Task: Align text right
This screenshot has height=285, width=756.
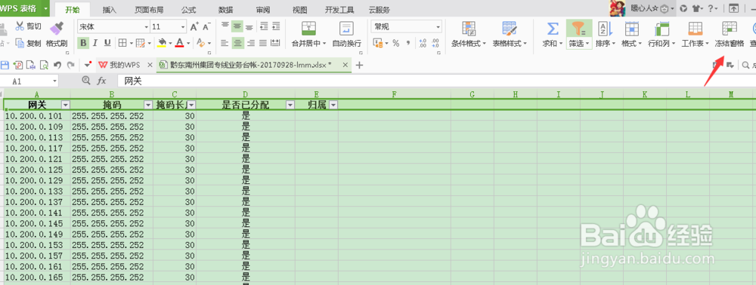Action: click(x=251, y=43)
